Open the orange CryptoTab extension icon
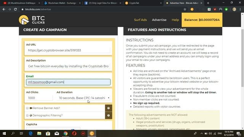The image size is (244, 137). pyautogui.click(x=192, y=9)
